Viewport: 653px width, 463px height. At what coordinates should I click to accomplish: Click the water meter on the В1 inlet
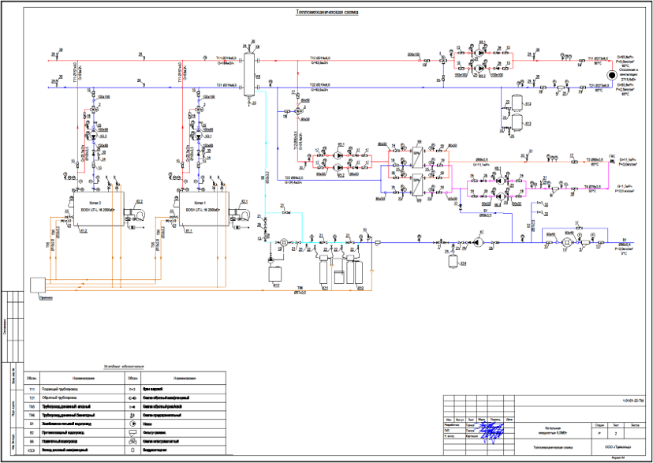click(566, 242)
